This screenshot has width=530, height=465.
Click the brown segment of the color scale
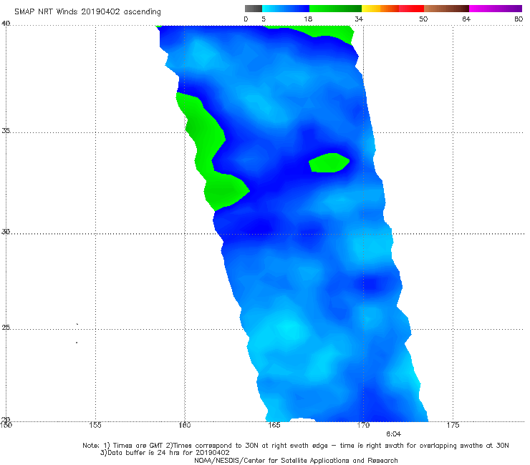point(446,9)
